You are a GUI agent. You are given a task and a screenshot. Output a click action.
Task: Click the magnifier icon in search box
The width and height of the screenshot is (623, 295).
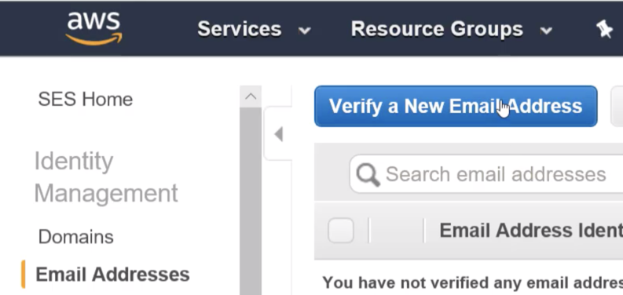(368, 175)
